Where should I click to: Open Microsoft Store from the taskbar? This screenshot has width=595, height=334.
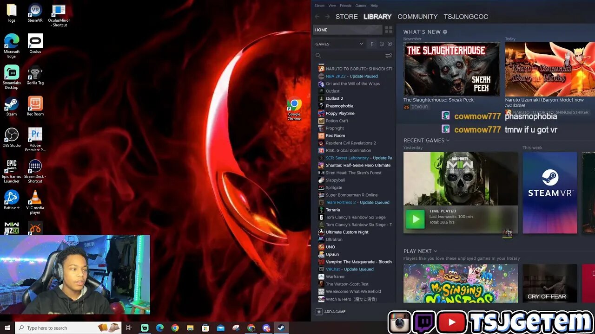point(205,328)
